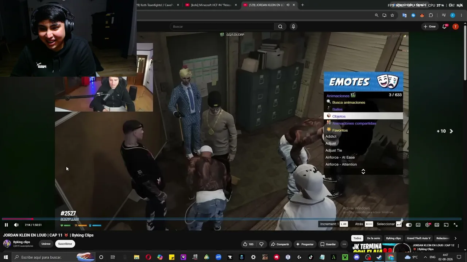The width and height of the screenshot is (467, 262).
Task: Select the De la serie chip
Action: pos(374,238)
